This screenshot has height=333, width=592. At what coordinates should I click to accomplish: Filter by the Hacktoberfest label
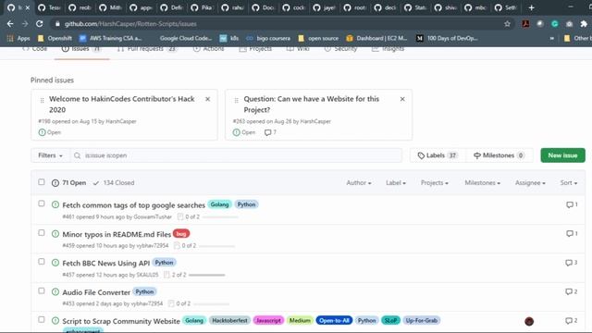pyautogui.click(x=230, y=320)
